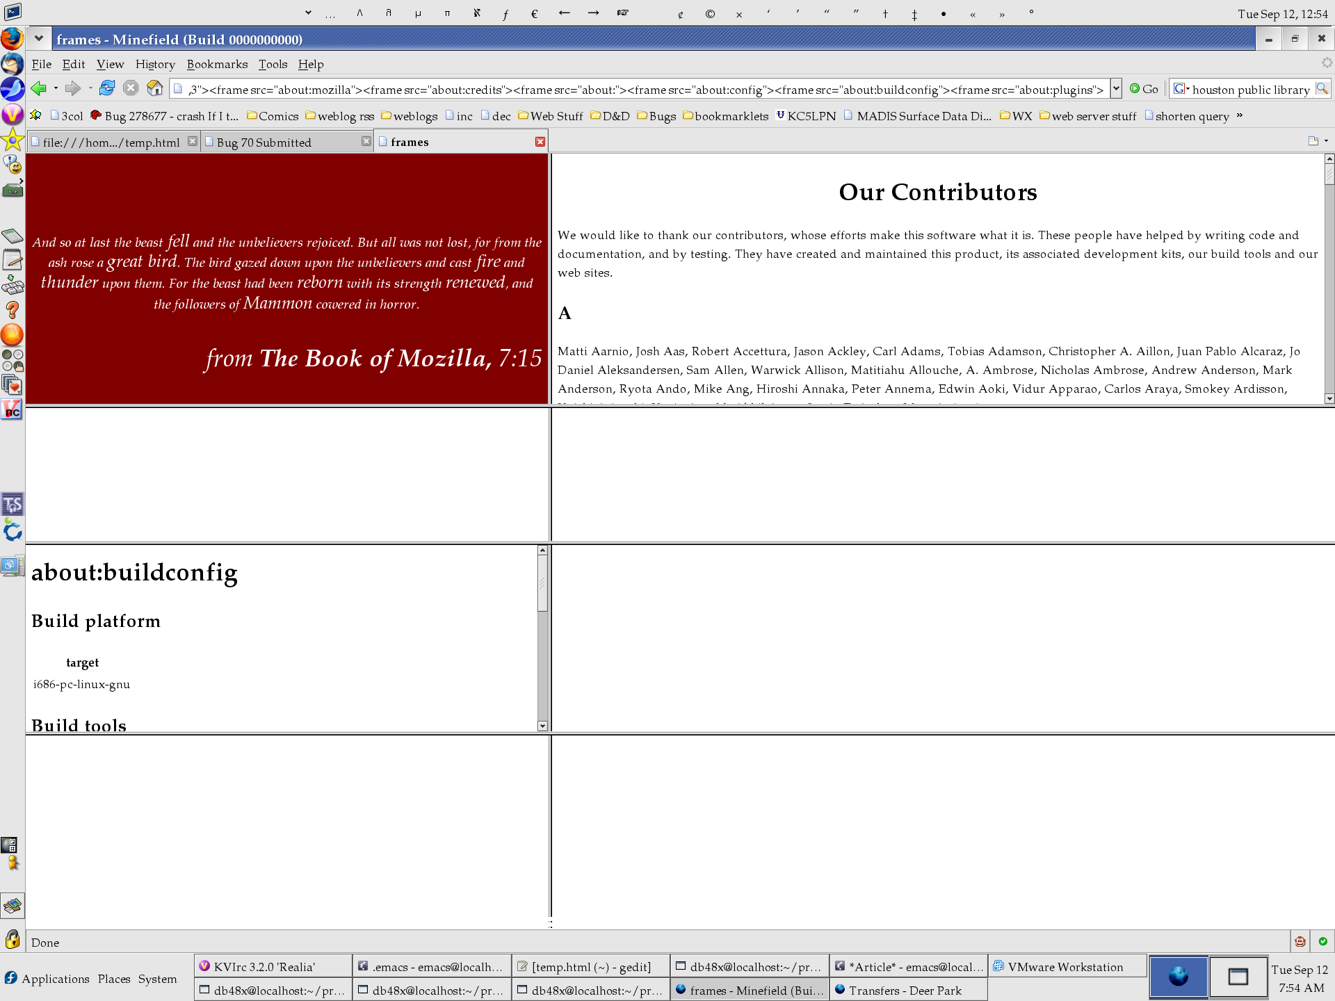Viewport: 1335px width, 1001px height.
Task: Open the shorten query bookmark
Action: pos(1187,116)
